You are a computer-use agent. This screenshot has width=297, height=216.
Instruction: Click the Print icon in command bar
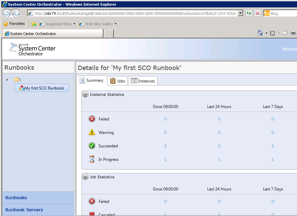pos(293,33)
